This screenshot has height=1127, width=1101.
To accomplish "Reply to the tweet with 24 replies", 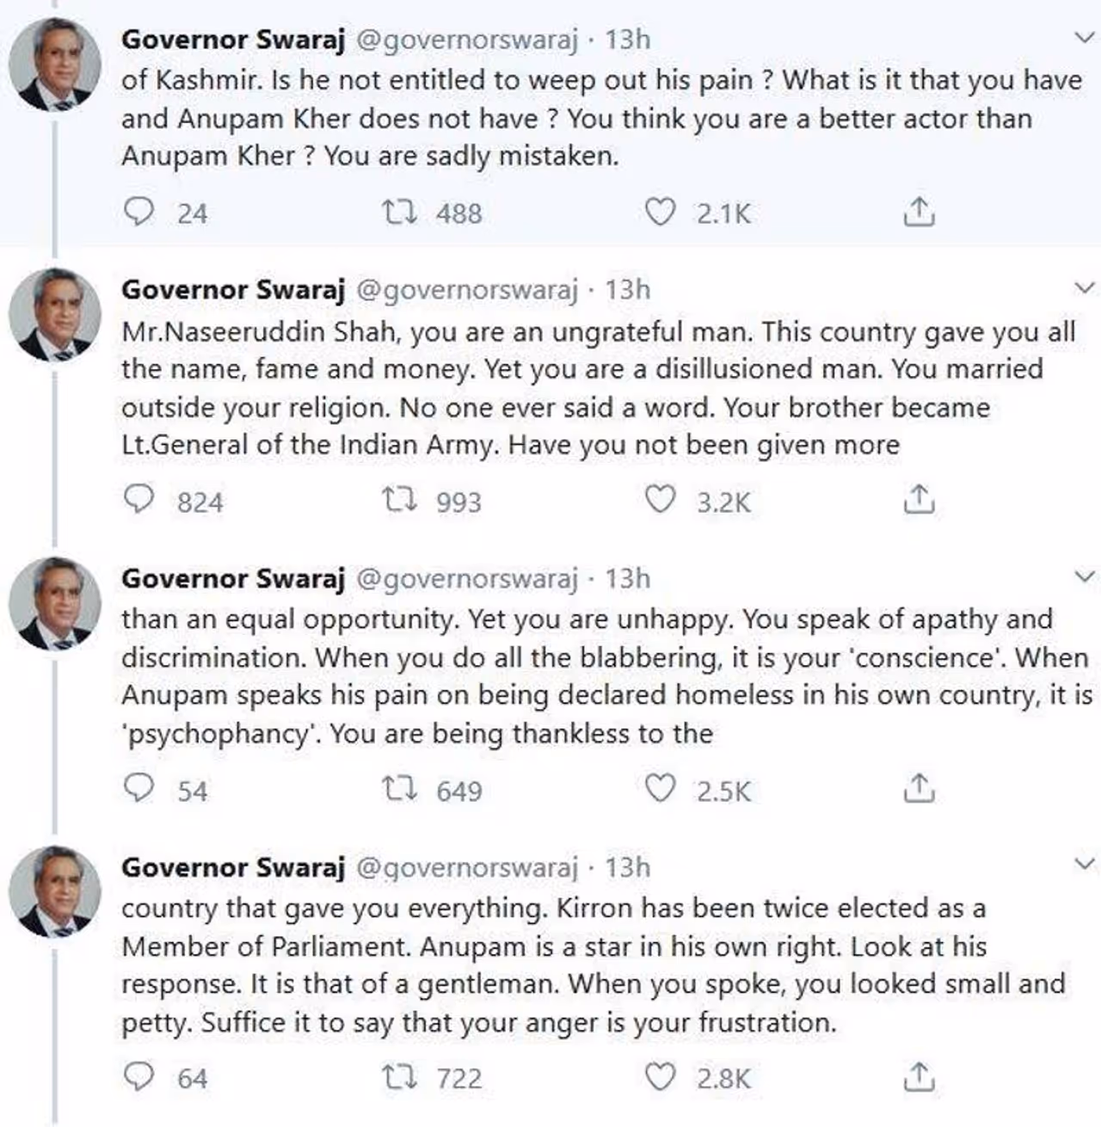I will tap(138, 212).
